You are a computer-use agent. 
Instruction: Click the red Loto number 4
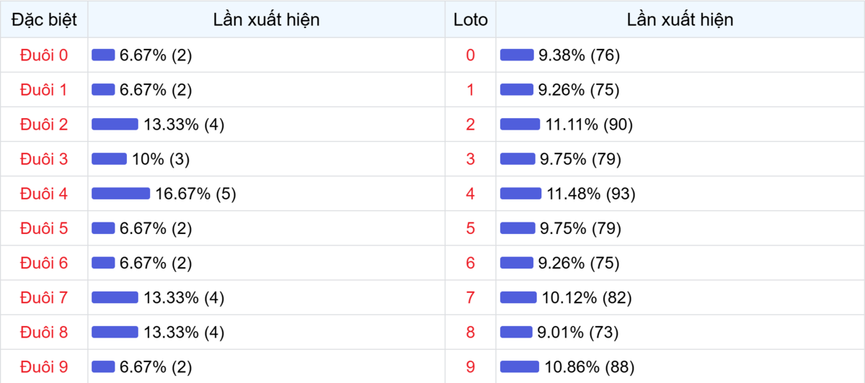(471, 194)
